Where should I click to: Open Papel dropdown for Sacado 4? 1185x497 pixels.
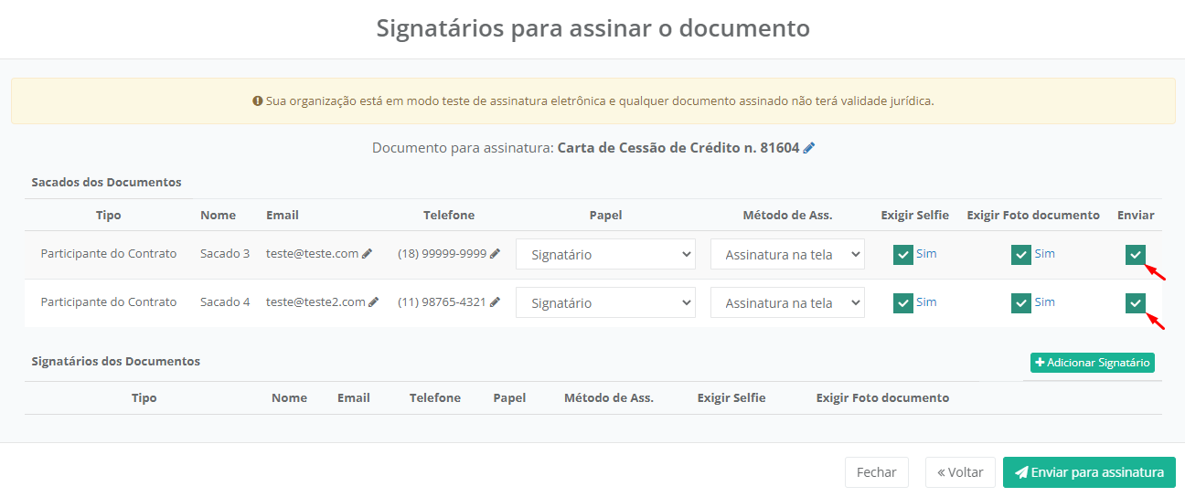[605, 303]
